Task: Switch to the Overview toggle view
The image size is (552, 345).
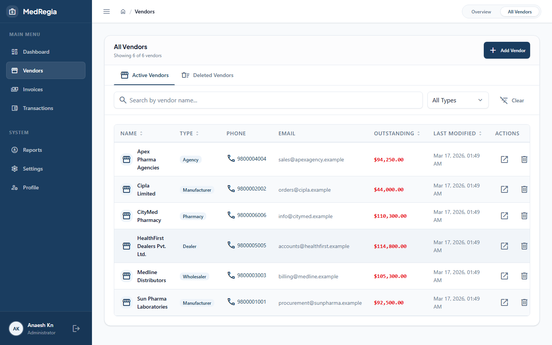Action: (x=481, y=12)
